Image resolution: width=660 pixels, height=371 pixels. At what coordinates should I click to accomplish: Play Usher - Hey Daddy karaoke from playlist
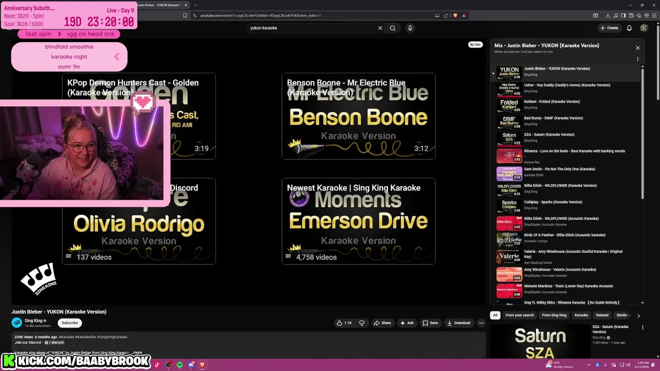click(567, 88)
